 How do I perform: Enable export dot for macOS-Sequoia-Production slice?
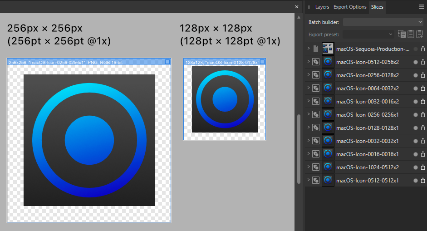[416, 49]
